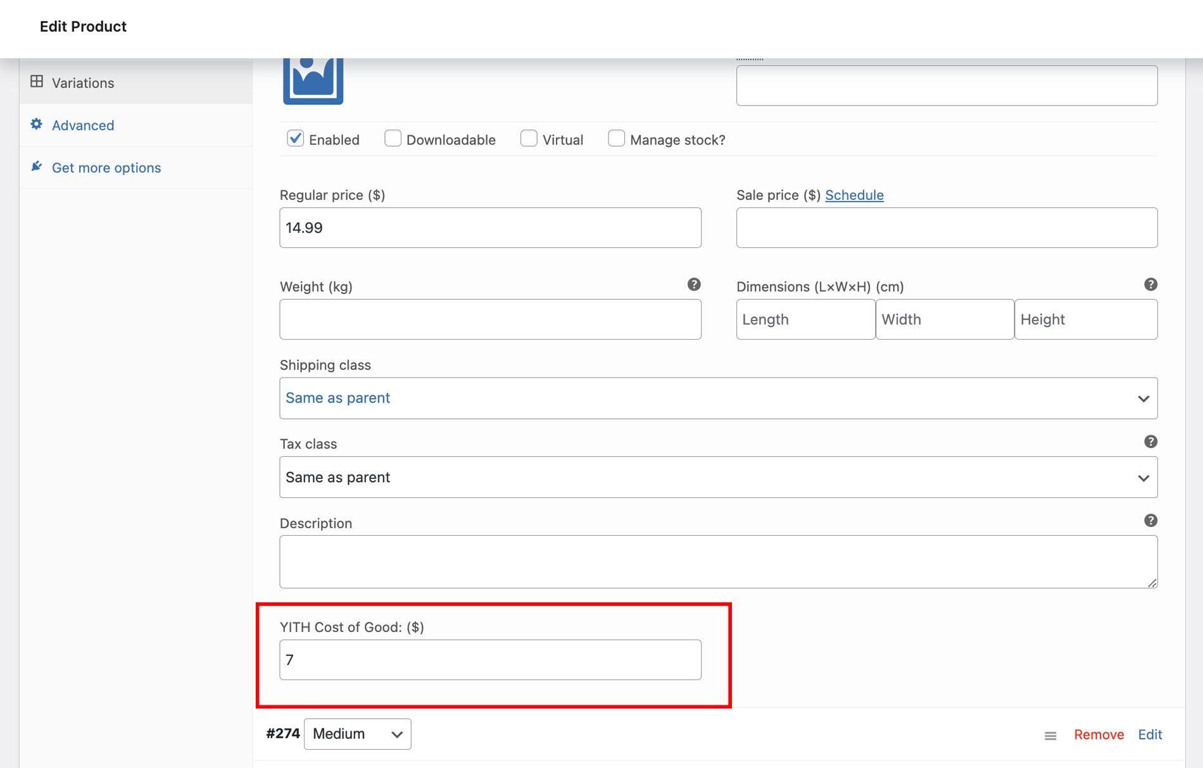Click the Get more options plugin icon
Screen dimensions: 1203x768
pyautogui.click(x=37, y=166)
